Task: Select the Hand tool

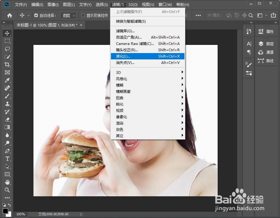Action: click(x=7, y=182)
